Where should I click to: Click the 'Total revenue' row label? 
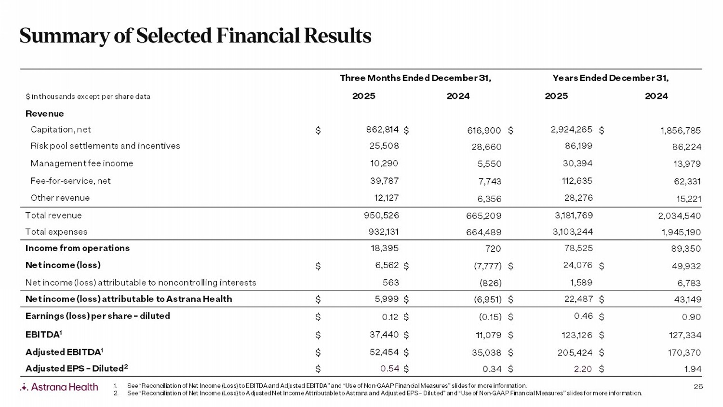54,216
